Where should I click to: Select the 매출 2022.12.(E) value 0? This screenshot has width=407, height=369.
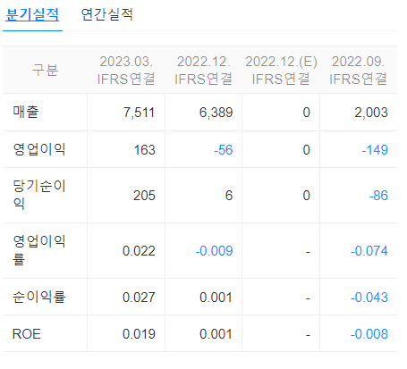tap(307, 113)
